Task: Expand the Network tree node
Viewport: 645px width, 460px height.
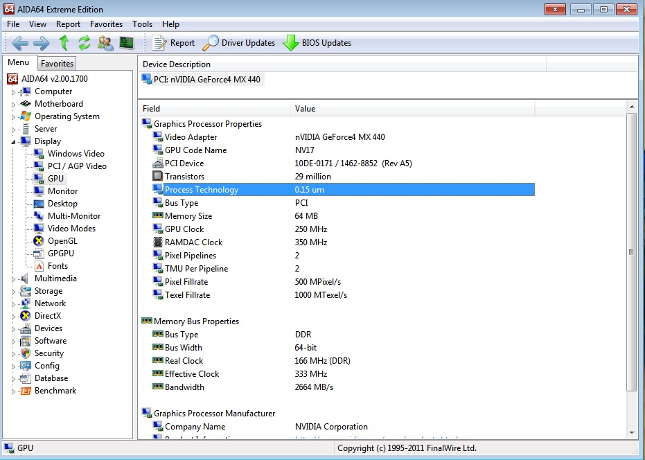Action: pos(13,304)
